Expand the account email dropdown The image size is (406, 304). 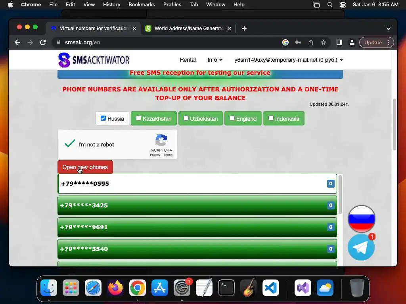[289, 60]
